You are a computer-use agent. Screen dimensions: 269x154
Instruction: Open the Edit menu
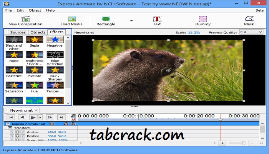coord(20,10)
